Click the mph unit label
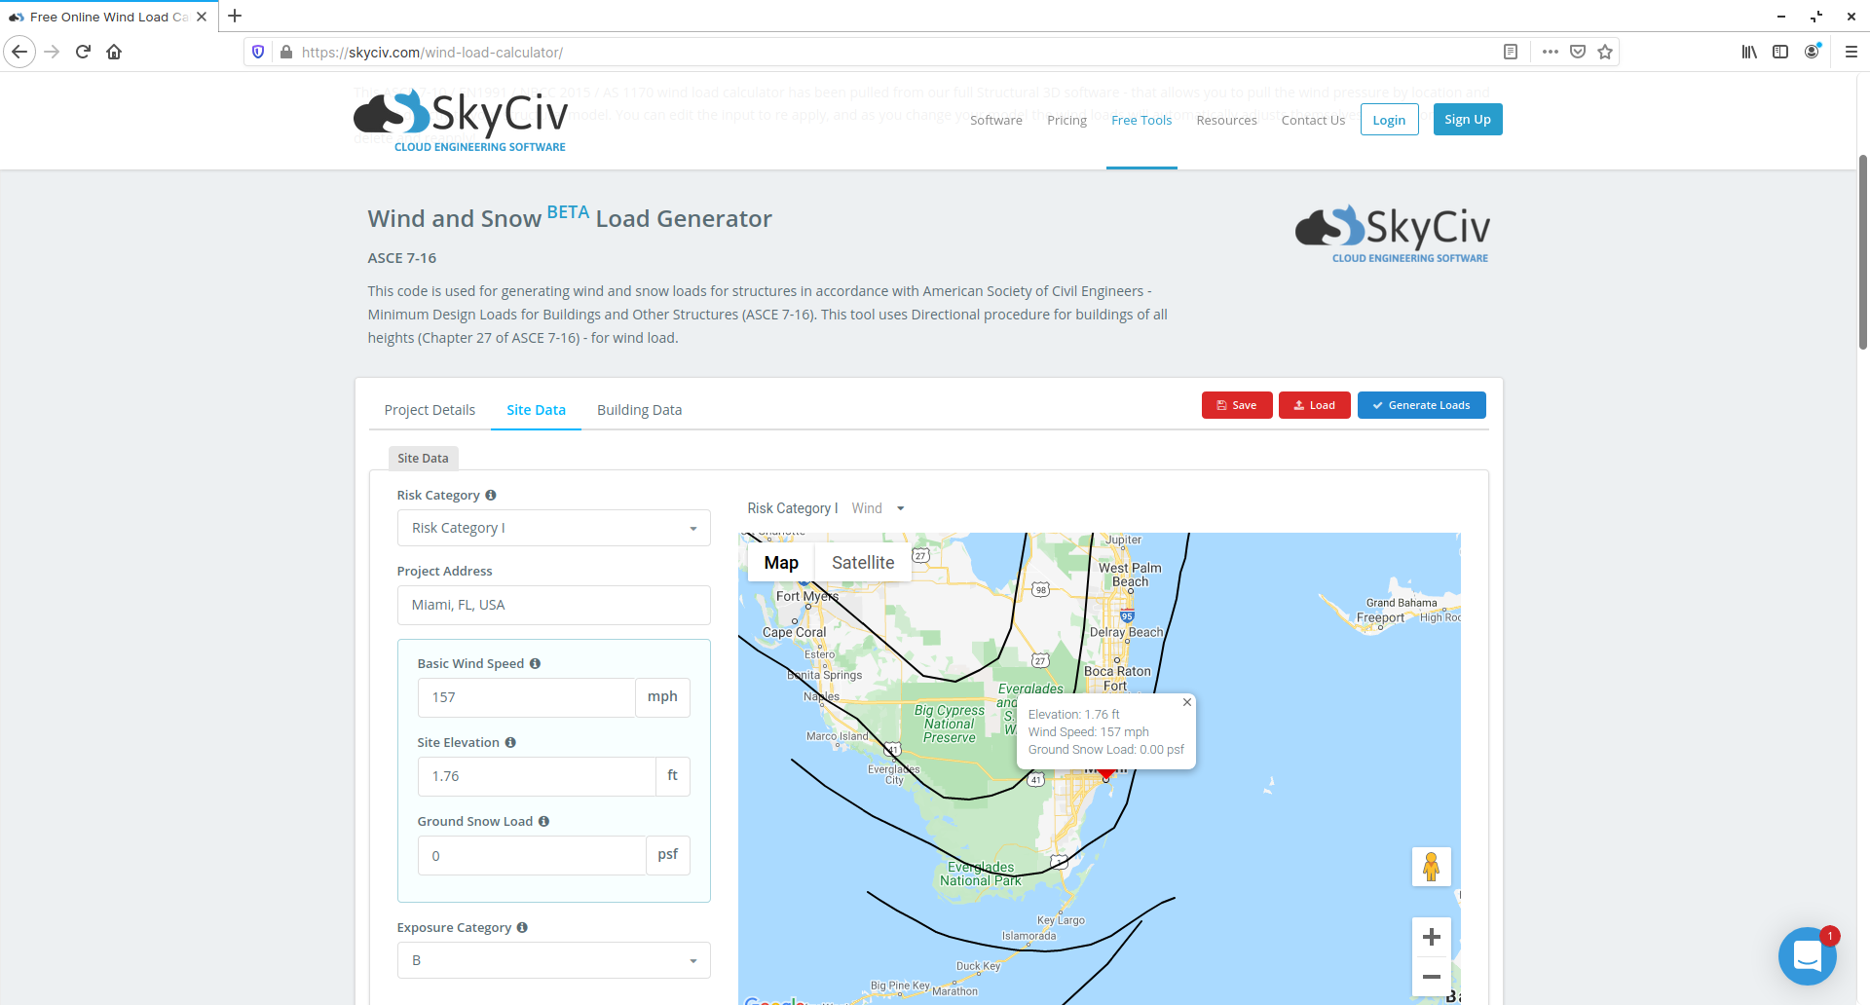The height and width of the screenshot is (1005, 1870). [x=662, y=697]
